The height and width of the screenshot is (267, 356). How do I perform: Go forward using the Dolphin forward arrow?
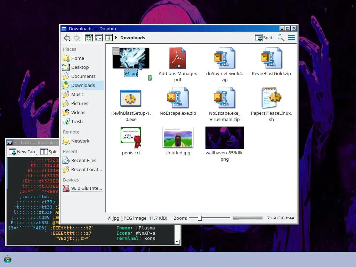click(x=77, y=38)
